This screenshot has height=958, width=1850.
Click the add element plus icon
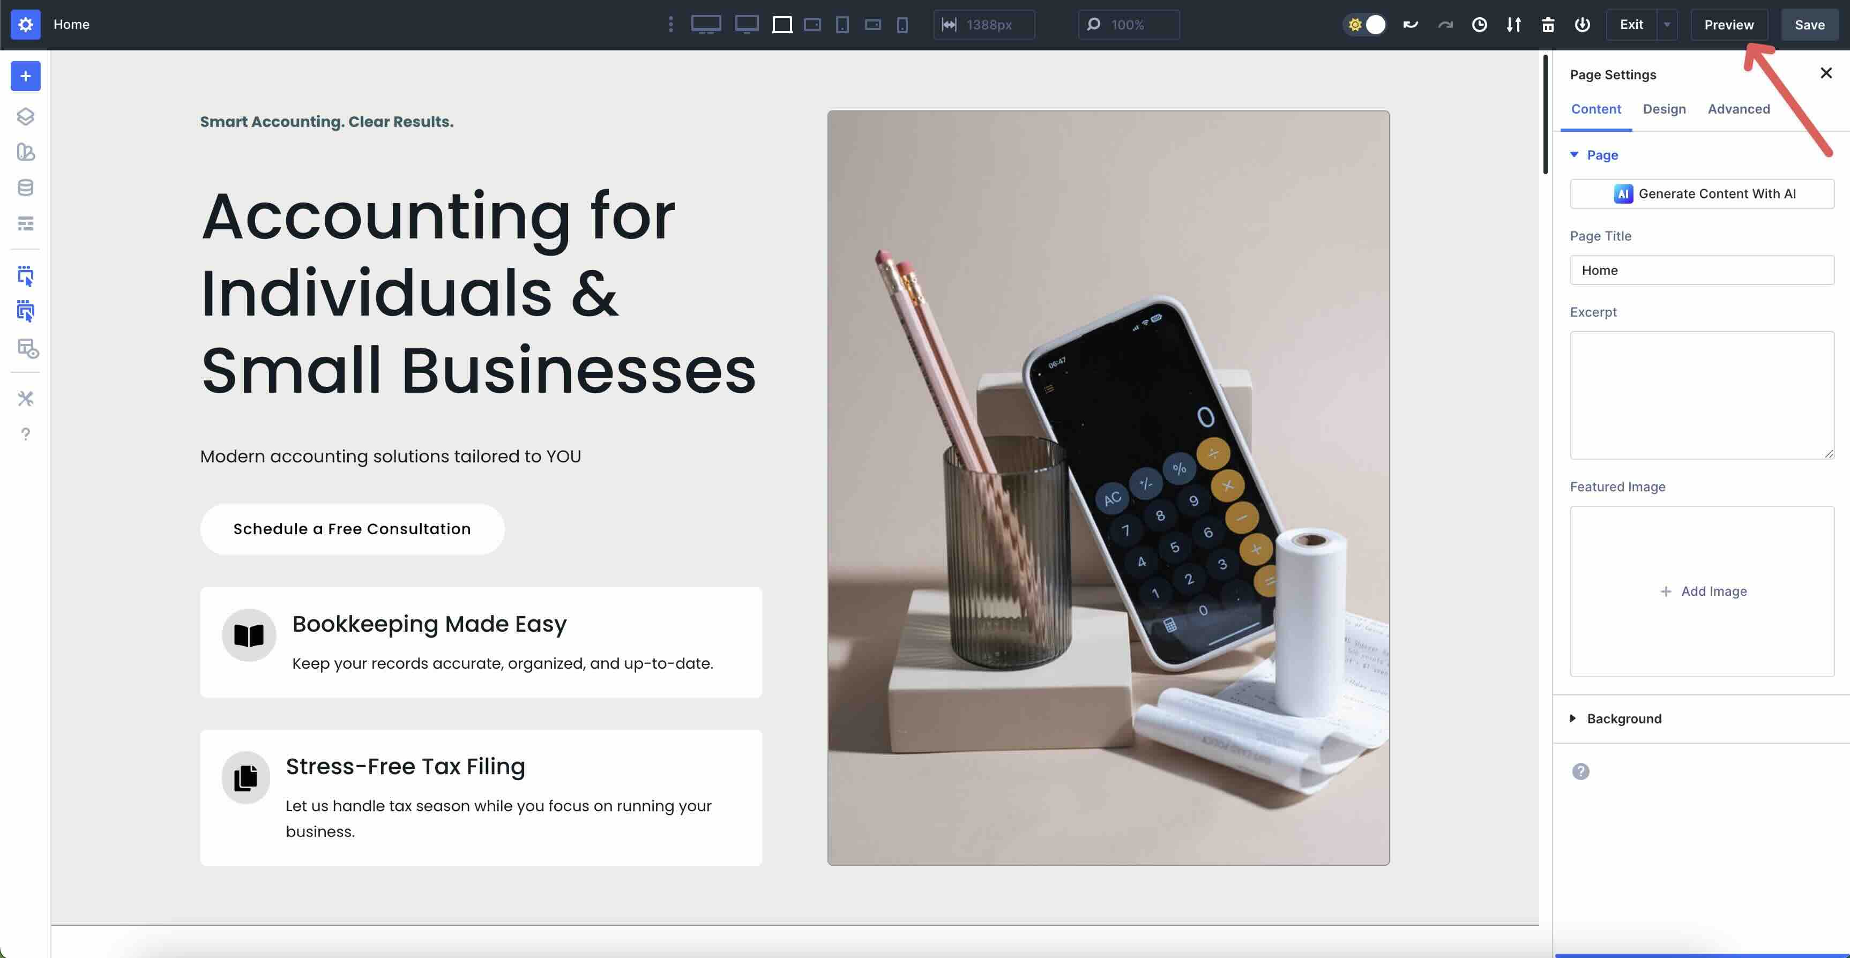coord(26,76)
